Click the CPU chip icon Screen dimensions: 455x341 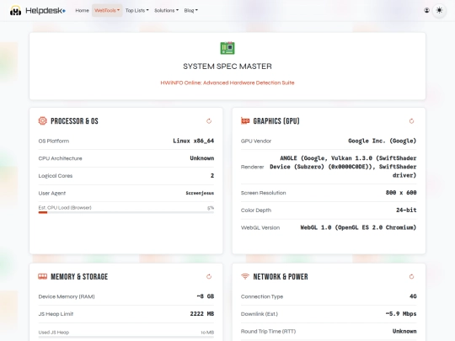point(43,121)
